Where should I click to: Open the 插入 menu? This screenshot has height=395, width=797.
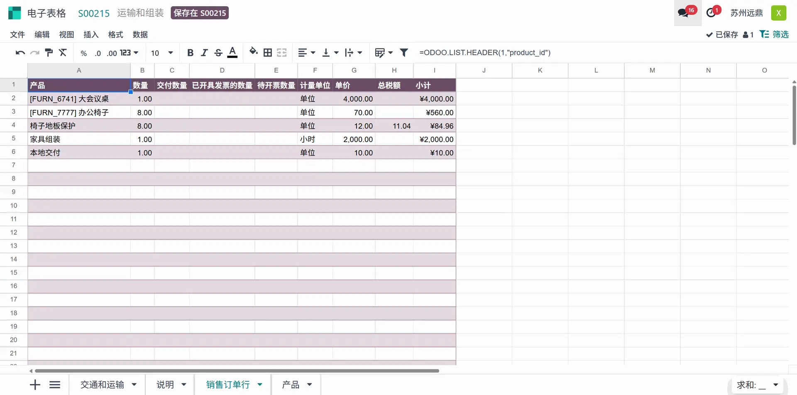[x=90, y=34]
